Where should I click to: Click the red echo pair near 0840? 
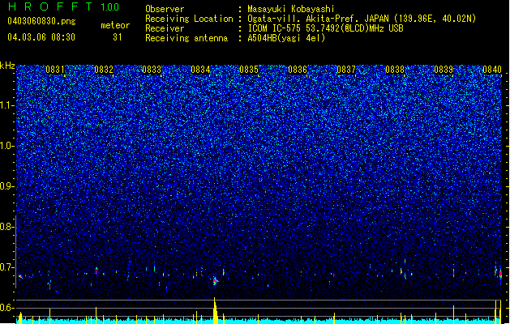[x=498, y=271]
